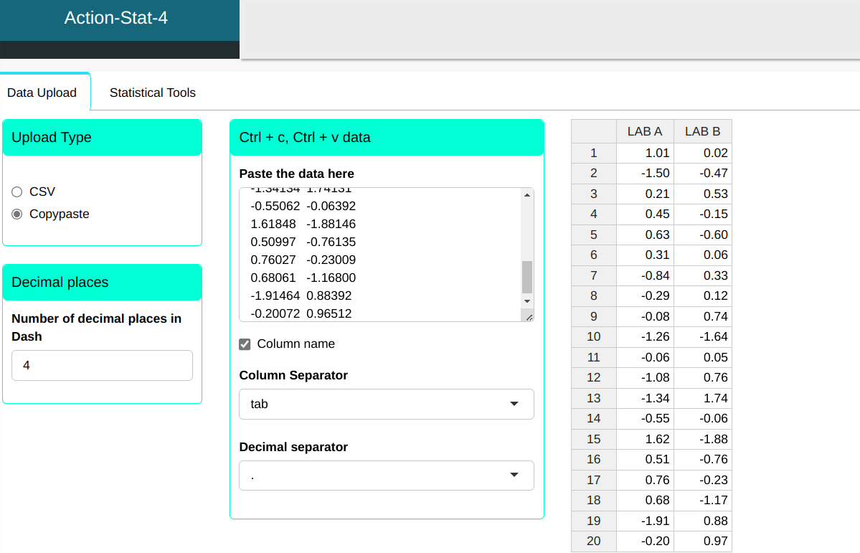Click the textarea vertical scrollbar thumb
Screen dimensions: 860x553
(527, 277)
